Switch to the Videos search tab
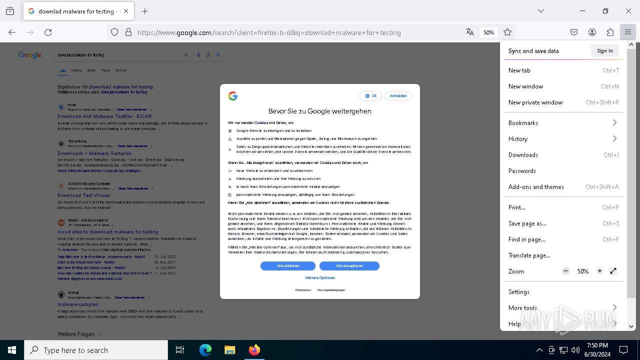640x360 pixels. click(76, 70)
